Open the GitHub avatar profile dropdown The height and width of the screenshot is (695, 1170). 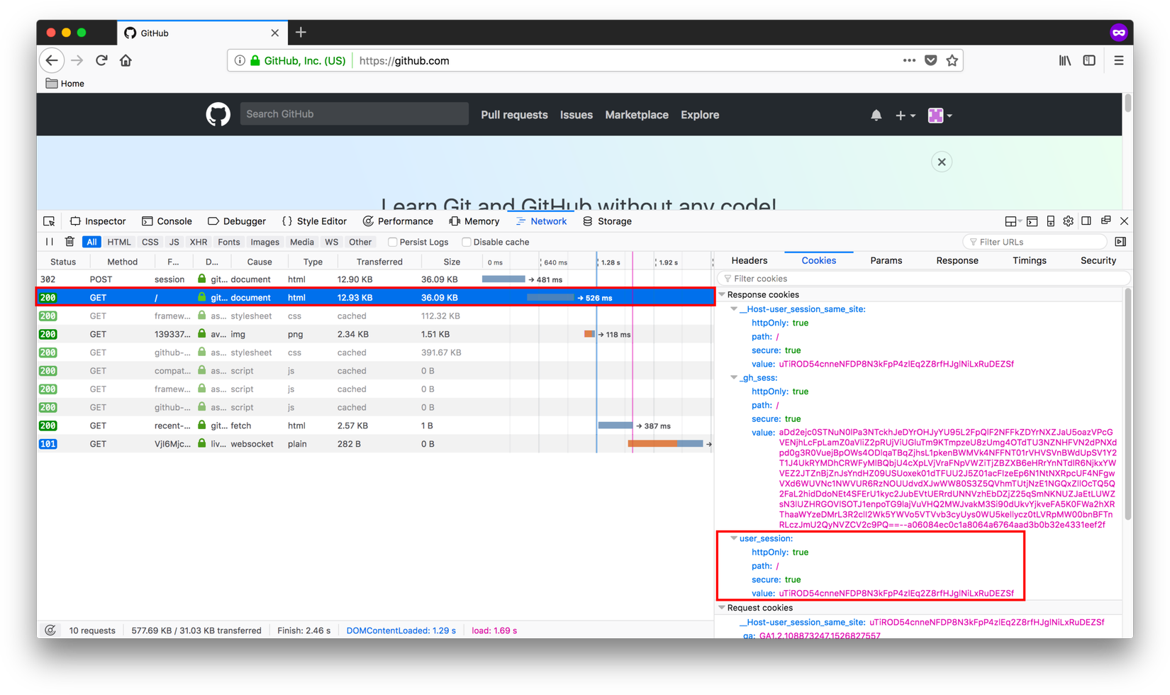tap(940, 115)
